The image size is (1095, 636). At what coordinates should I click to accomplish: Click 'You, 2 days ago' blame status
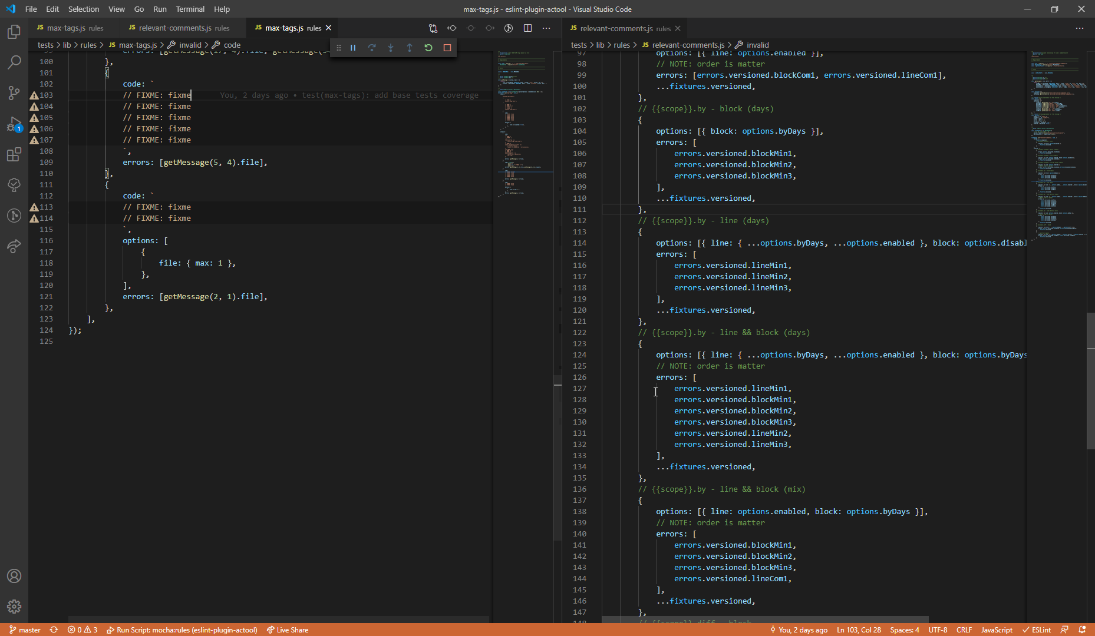tap(799, 630)
